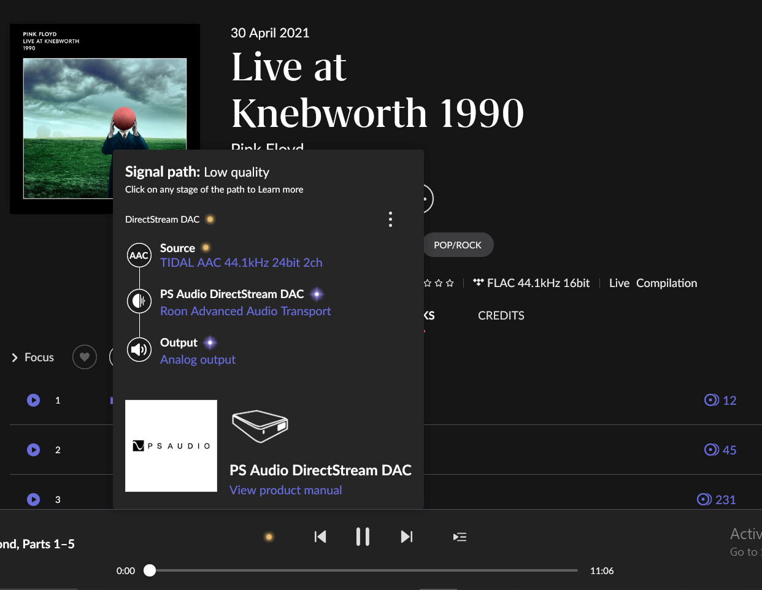Click the Roon Advanced Audio Transport icon
The height and width of the screenshot is (590, 762).
click(x=139, y=301)
